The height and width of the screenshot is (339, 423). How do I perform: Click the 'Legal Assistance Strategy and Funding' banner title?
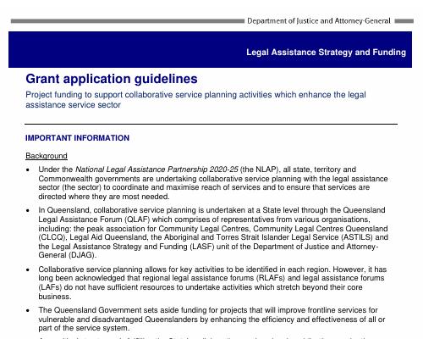tap(326, 53)
